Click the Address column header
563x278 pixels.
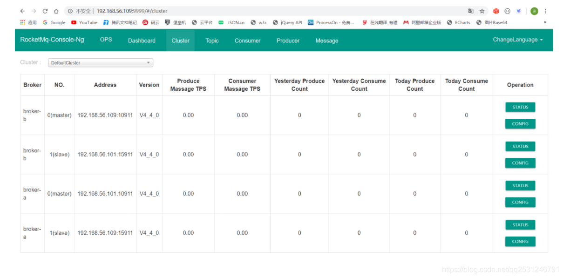[x=105, y=85]
